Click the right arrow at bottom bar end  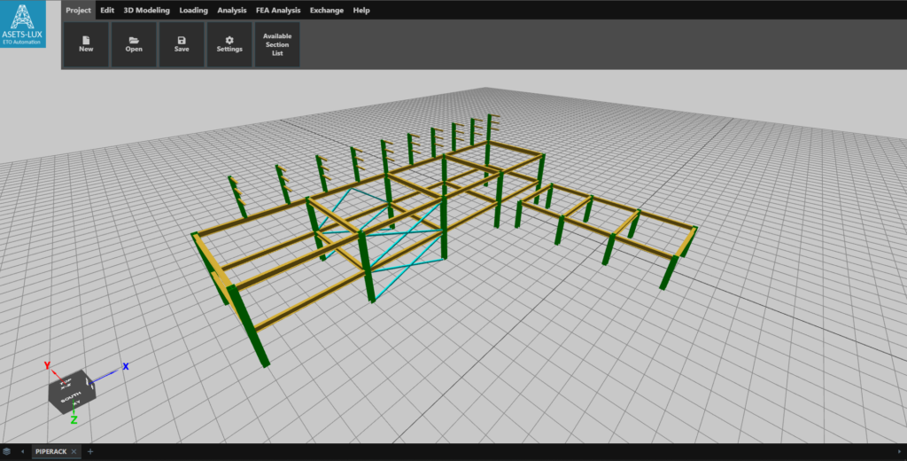point(899,452)
